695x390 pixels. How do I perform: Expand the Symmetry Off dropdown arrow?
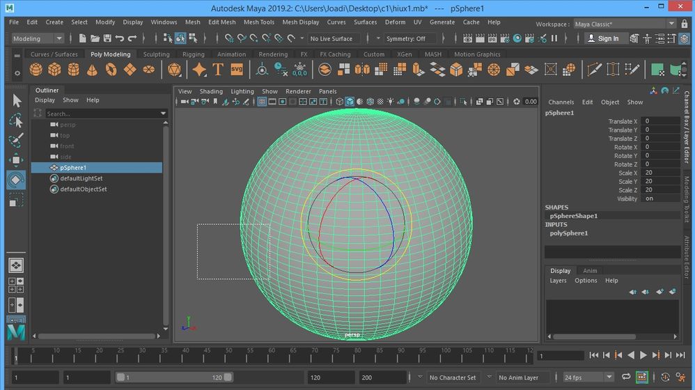[x=378, y=38]
